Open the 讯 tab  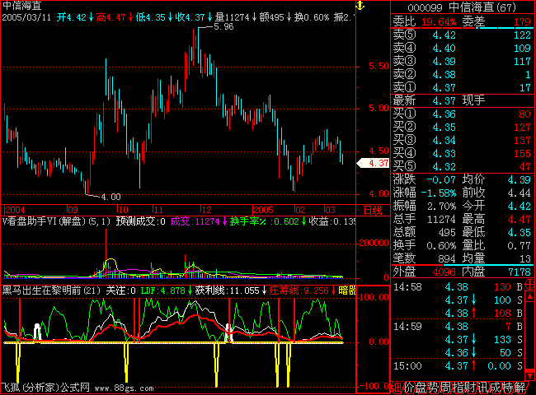482,388
